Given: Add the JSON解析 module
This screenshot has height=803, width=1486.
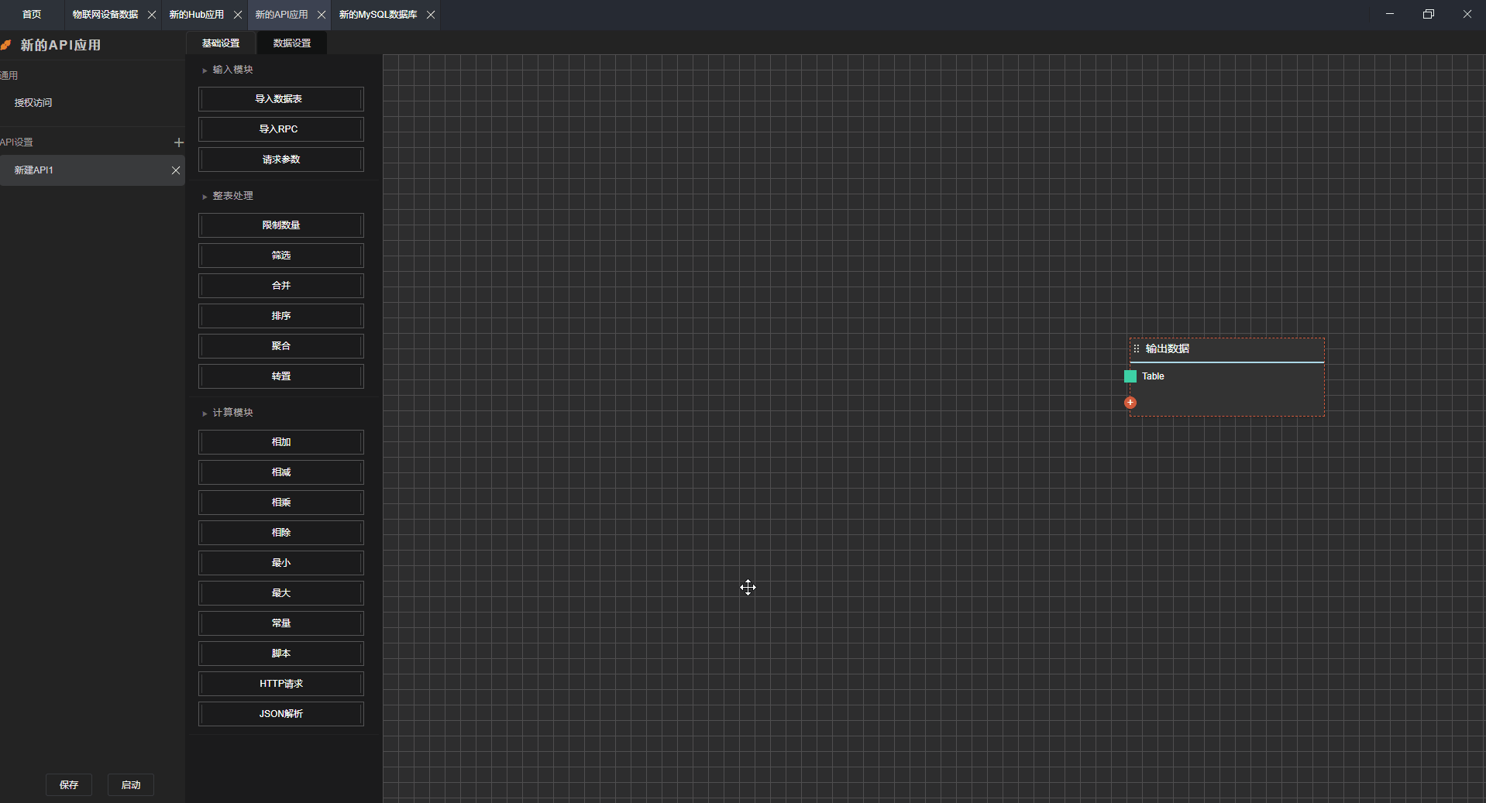Looking at the screenshot, I should click(x=281, y=714).
